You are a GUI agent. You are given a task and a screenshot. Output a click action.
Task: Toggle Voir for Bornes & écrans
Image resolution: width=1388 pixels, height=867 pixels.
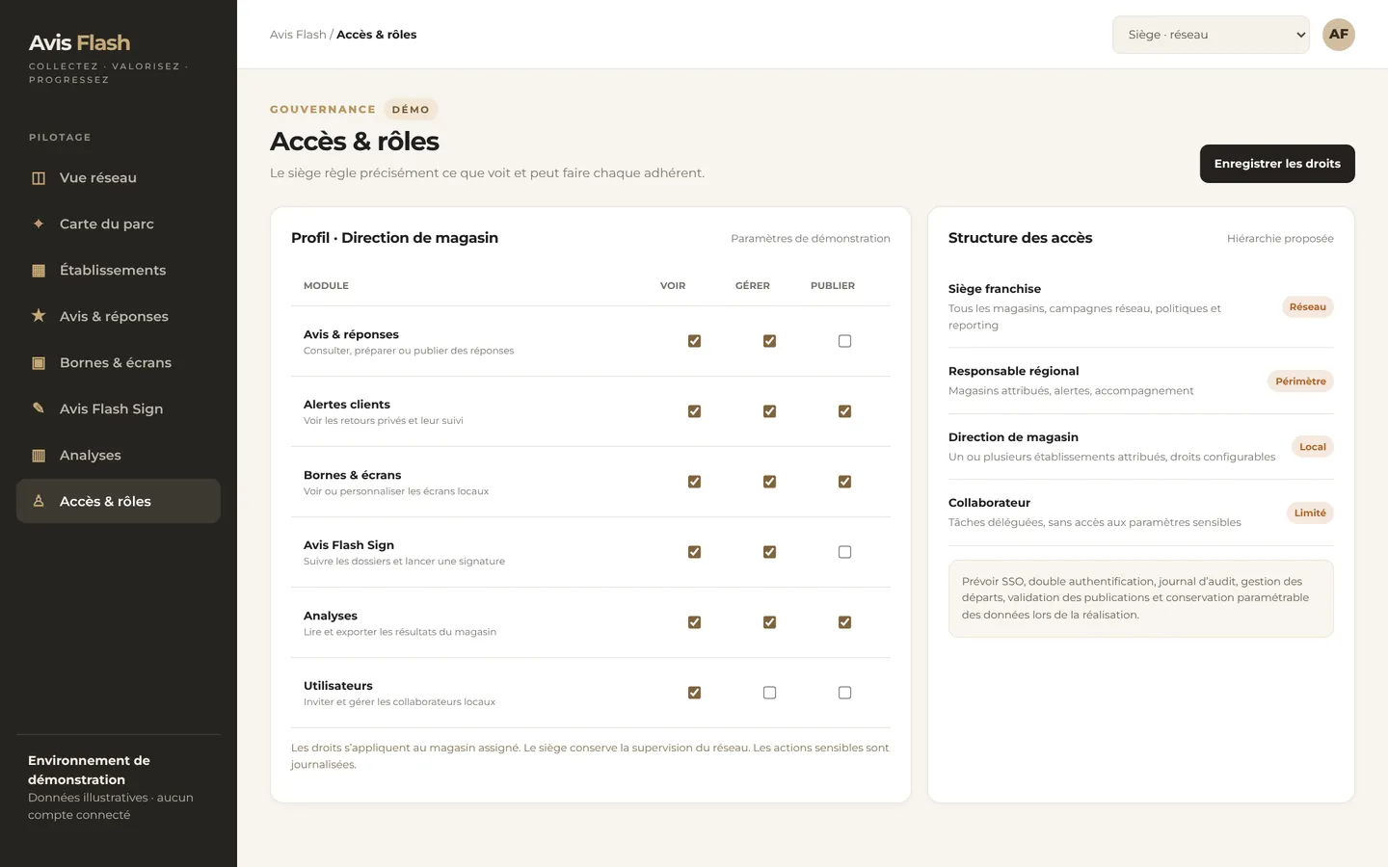(x=694, y=482)
